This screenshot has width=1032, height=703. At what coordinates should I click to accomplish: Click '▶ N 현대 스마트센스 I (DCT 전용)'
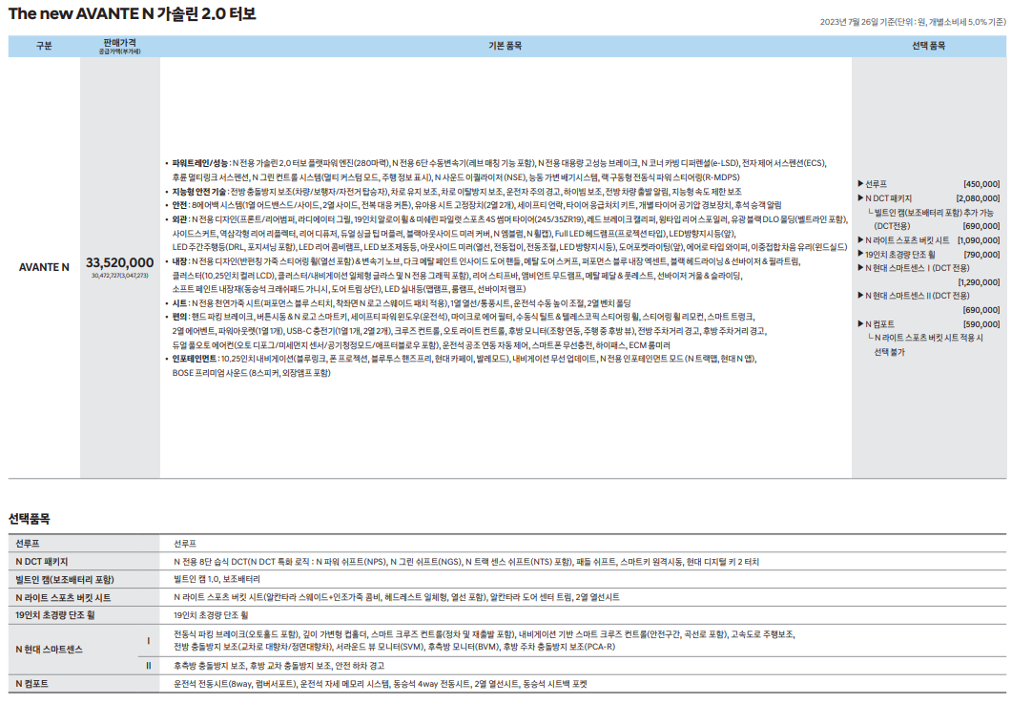pos(913,268)
